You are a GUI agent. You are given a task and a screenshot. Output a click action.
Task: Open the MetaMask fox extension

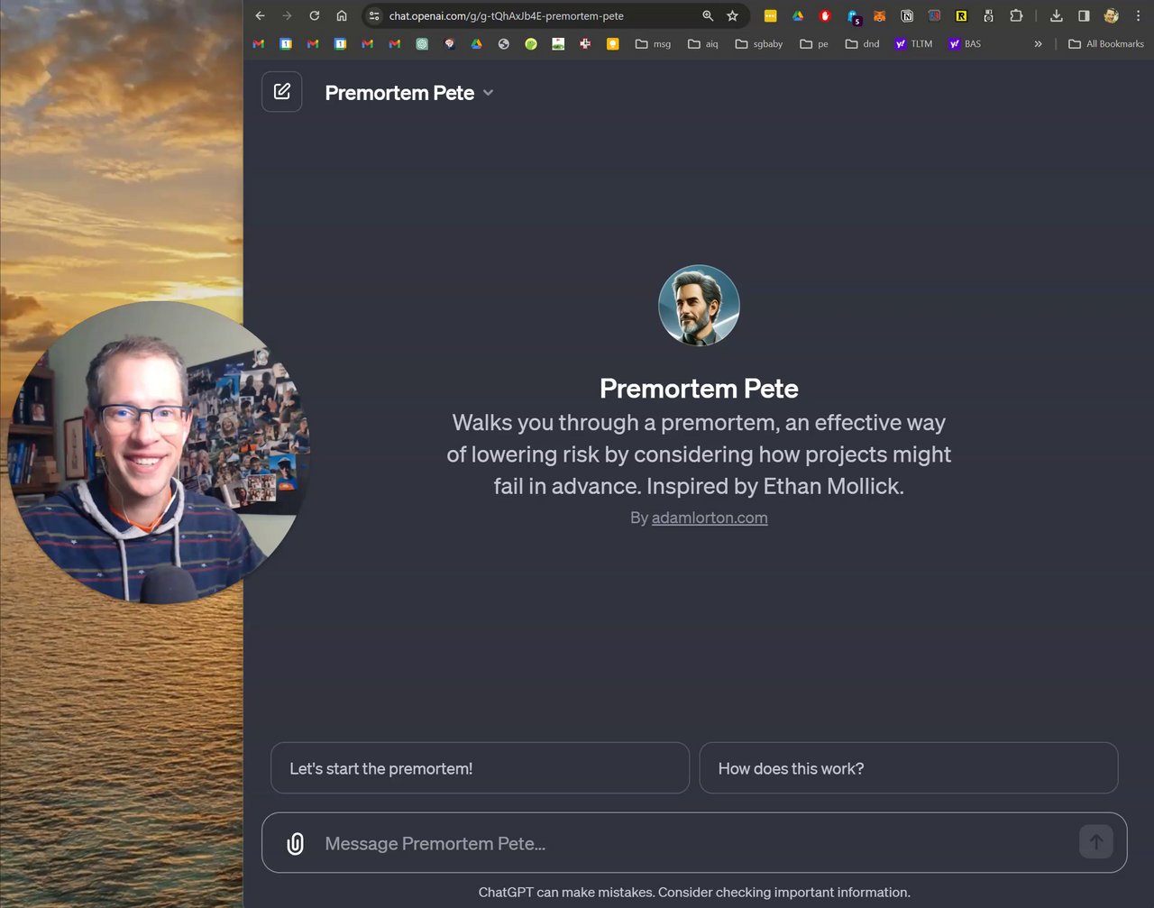[879, 15]
